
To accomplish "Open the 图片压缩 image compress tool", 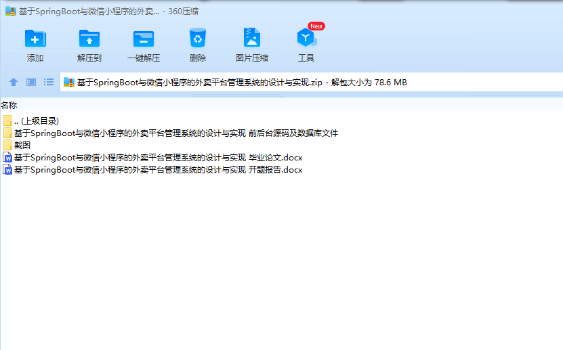I will (x=252, y=38).
